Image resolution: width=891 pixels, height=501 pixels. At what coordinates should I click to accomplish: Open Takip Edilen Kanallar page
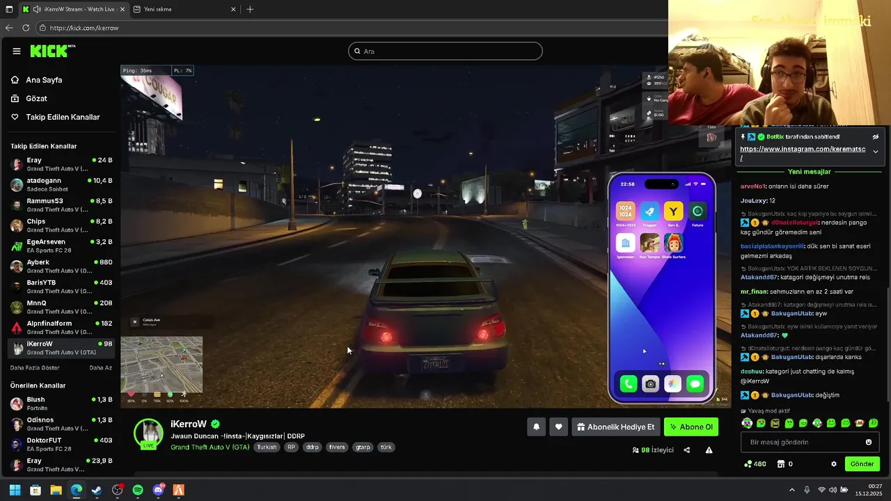63,117
